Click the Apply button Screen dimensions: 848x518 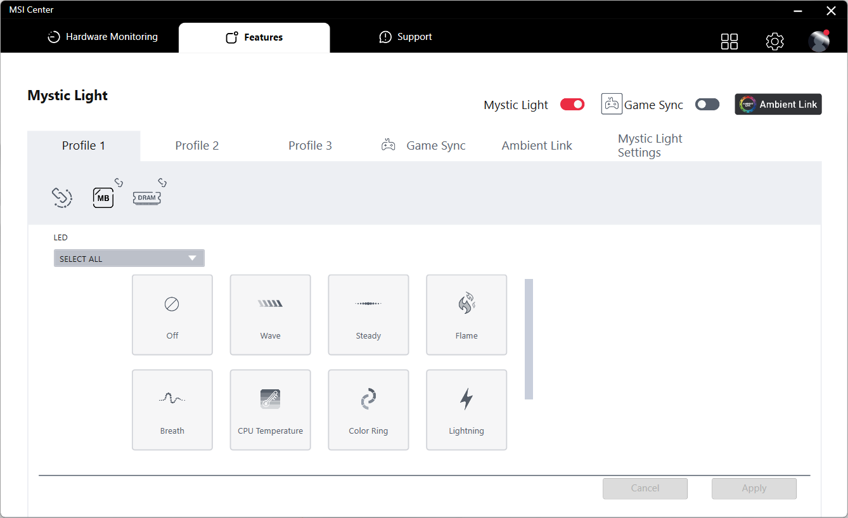pos(754,488)
